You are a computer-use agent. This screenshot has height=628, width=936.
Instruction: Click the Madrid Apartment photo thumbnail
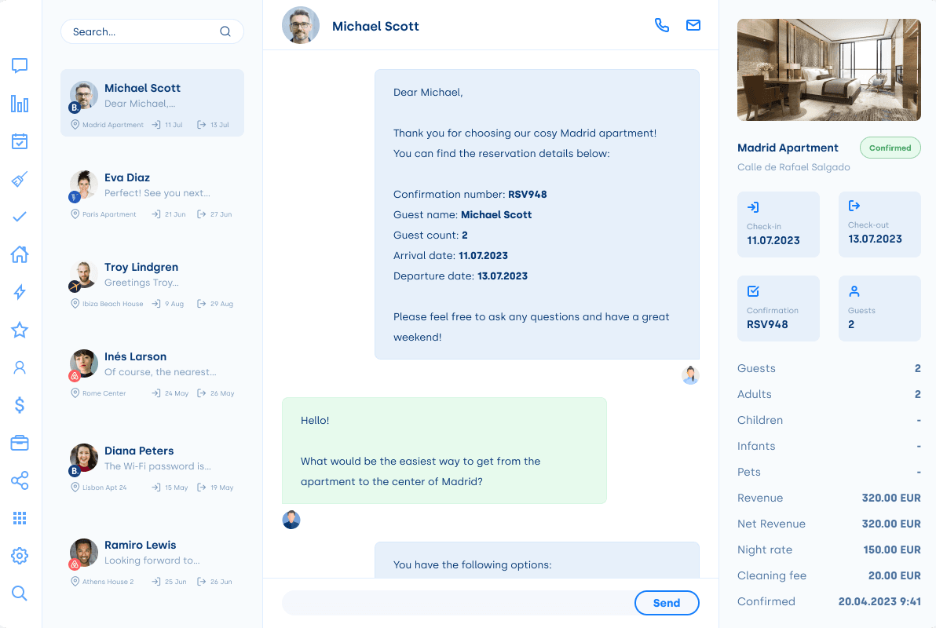click(x=828, y=70)
